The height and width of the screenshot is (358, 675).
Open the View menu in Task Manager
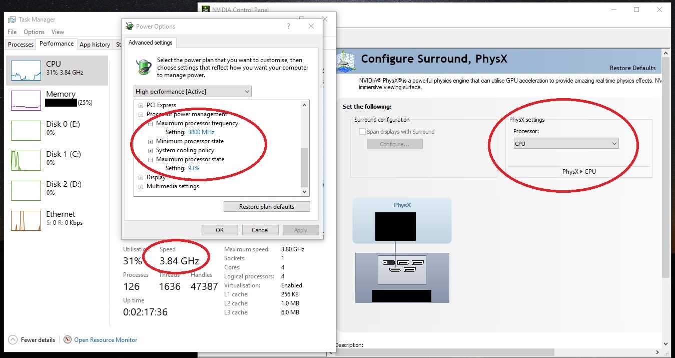pyautogui.click(x=58, y=32)
